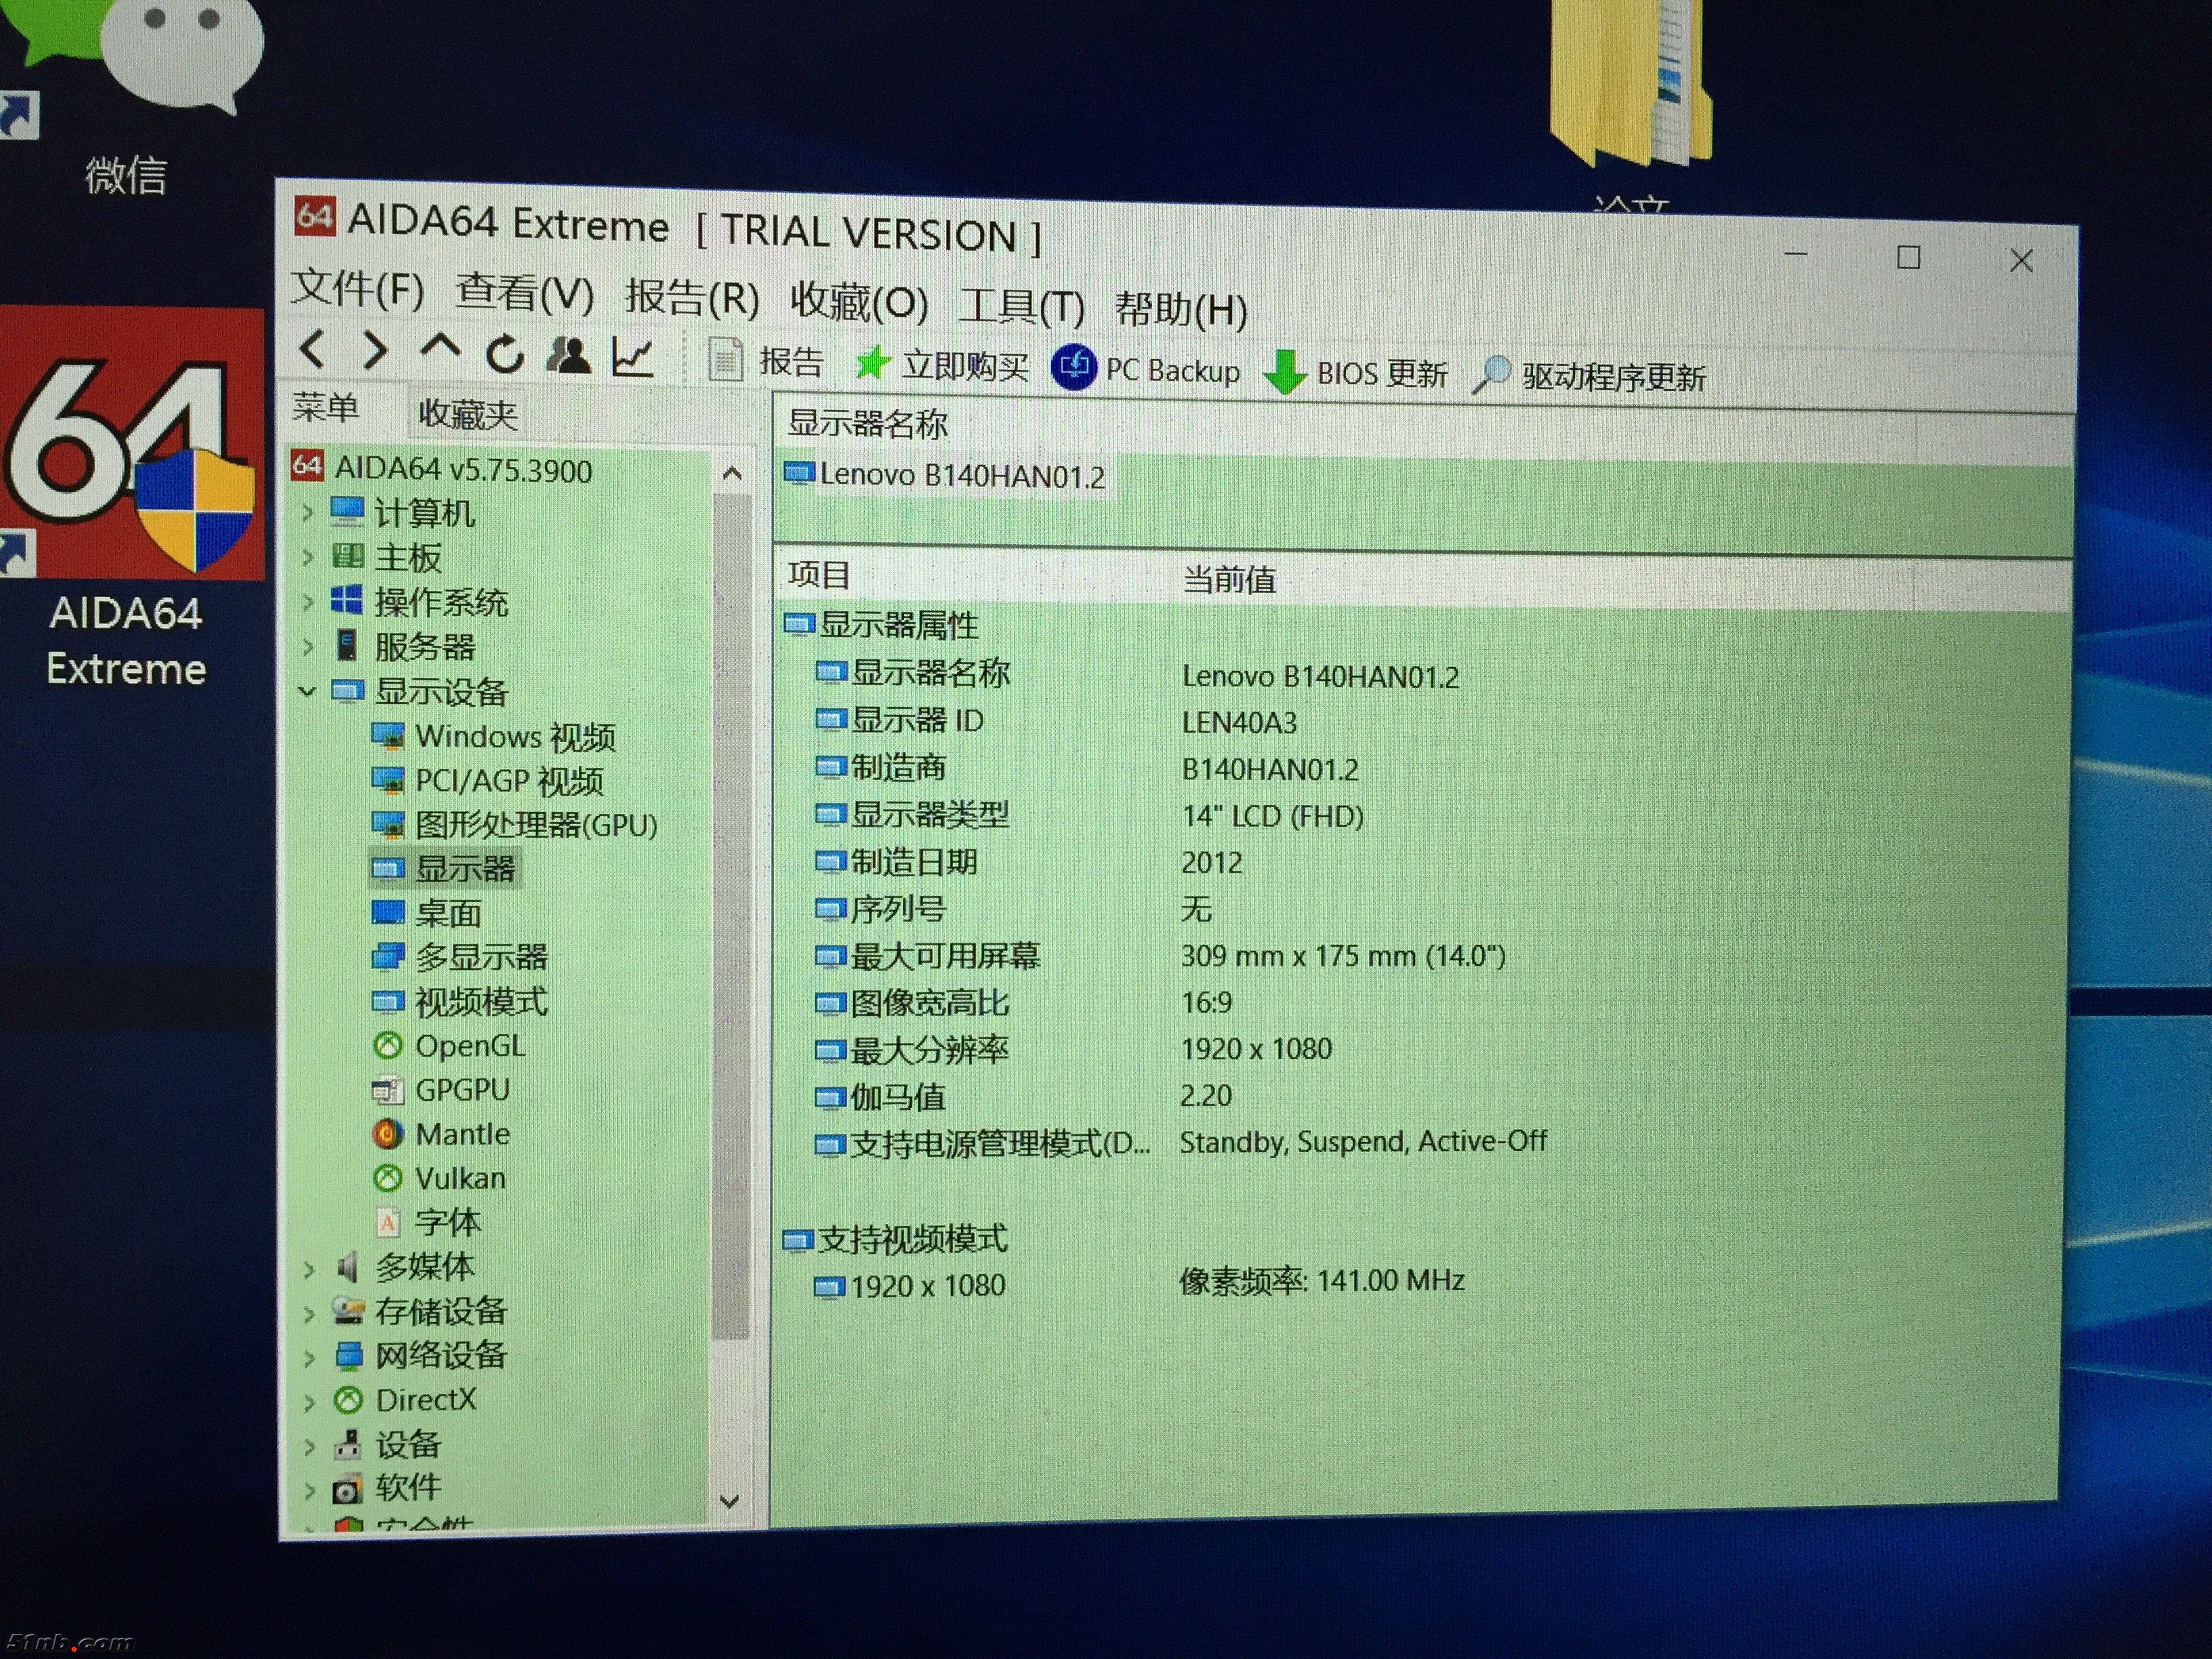Screen dimensions: 2212x1659
Task: Expand the 主板 tree node
Action: pos(308,557)
